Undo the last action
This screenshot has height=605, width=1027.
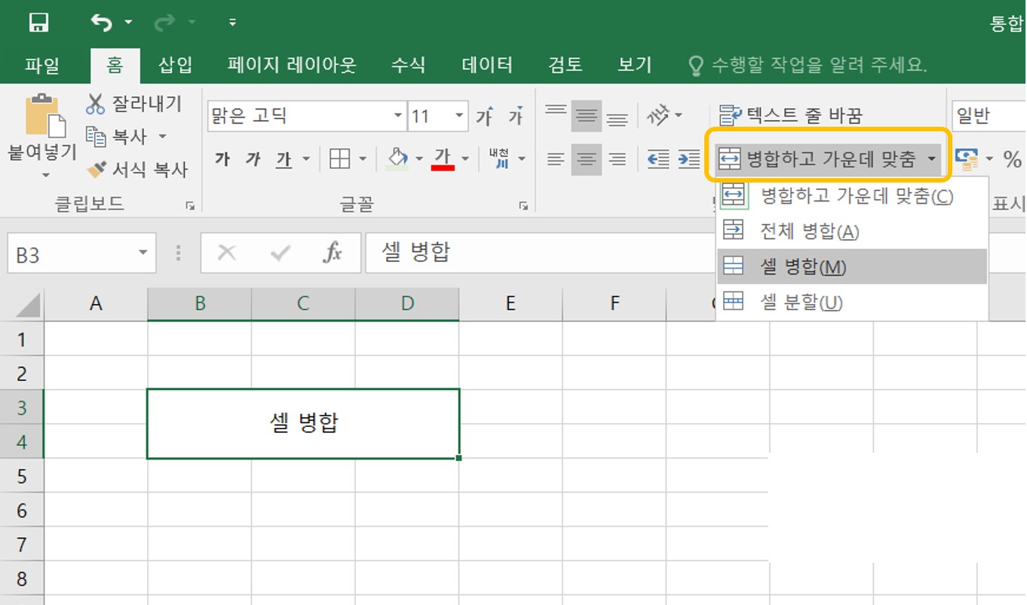(x=100, y=23)
